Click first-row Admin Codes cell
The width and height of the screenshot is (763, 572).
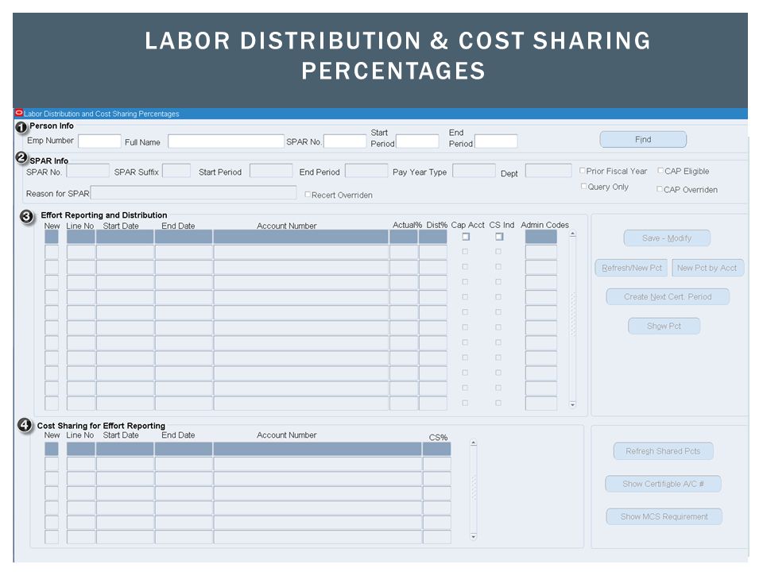pyautogui.click(x=541, y=237)
